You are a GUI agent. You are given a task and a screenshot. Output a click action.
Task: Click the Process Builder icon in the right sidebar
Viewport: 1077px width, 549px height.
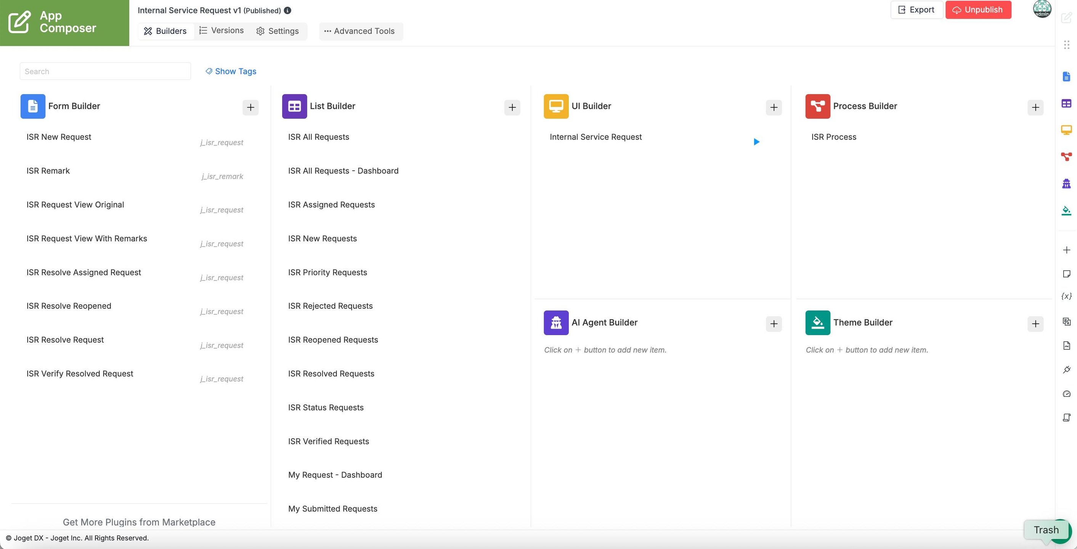point(1066,156)
